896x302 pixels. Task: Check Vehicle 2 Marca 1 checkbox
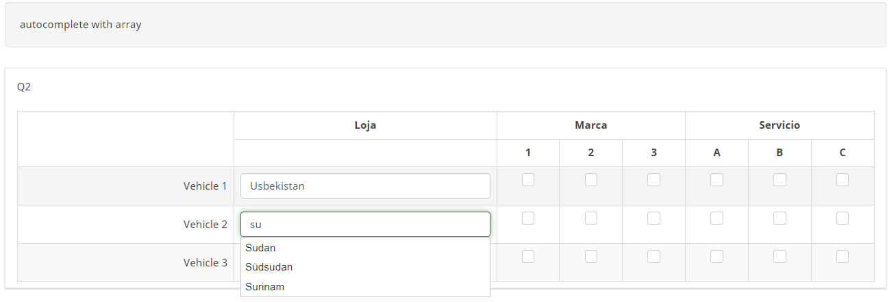(528, 218)
